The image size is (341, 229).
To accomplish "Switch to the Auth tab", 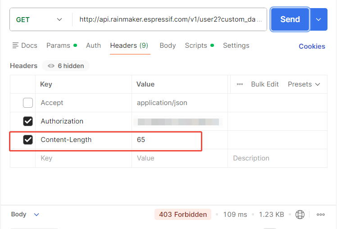I will tap(93, 46).
